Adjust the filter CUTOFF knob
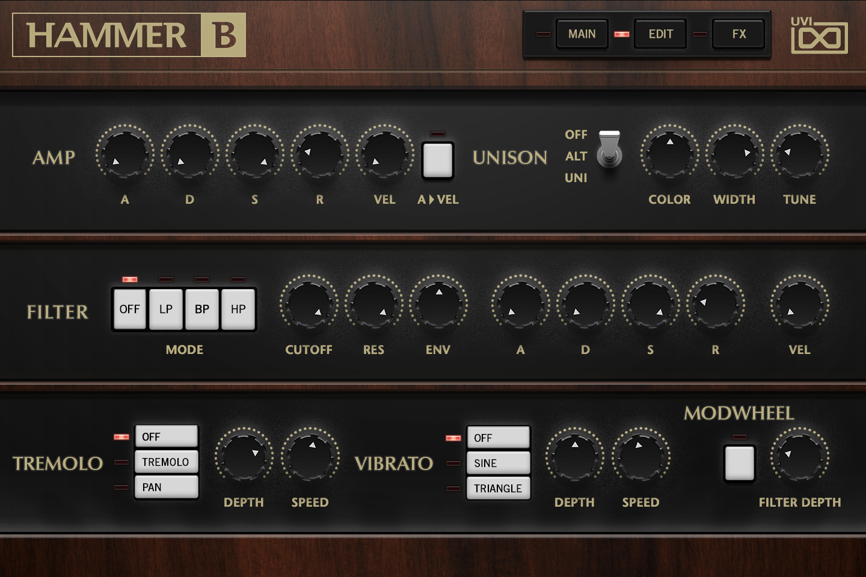The image size is (866, 577). (309, 304)
